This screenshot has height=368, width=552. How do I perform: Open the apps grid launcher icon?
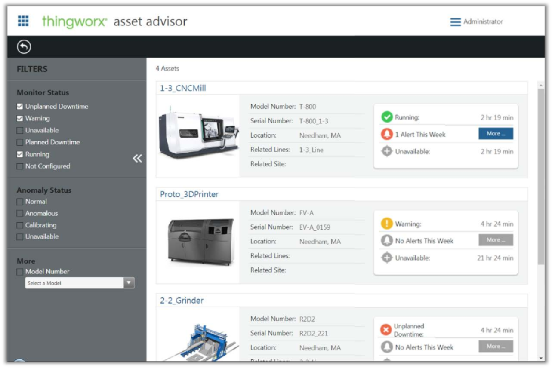tap(23, 21)
